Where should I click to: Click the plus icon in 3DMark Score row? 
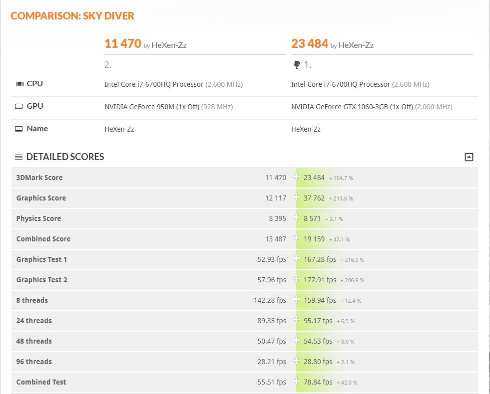coord(296,177)
